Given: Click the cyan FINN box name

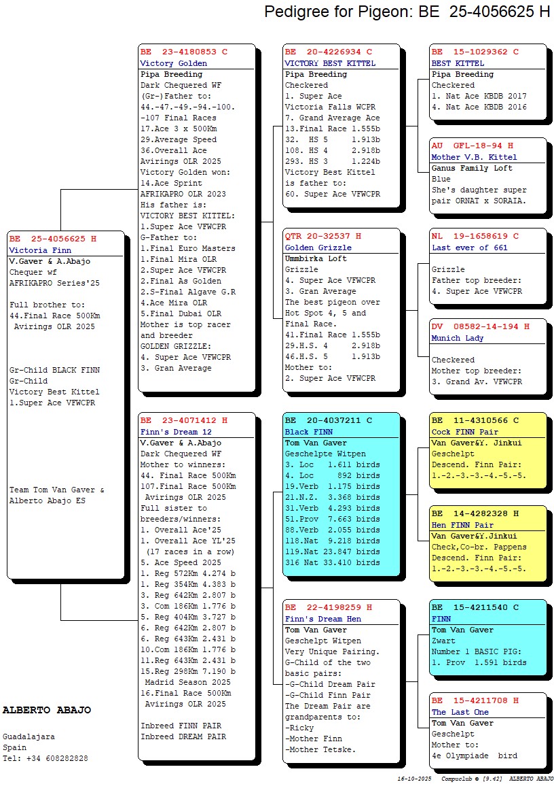Looking at the screenshot, I should (x=441, y=619).
